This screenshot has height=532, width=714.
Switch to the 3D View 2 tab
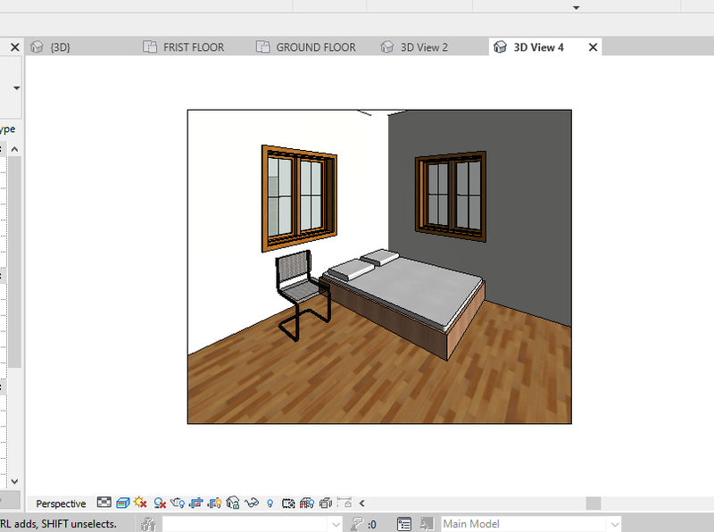[x=423, y=47]
